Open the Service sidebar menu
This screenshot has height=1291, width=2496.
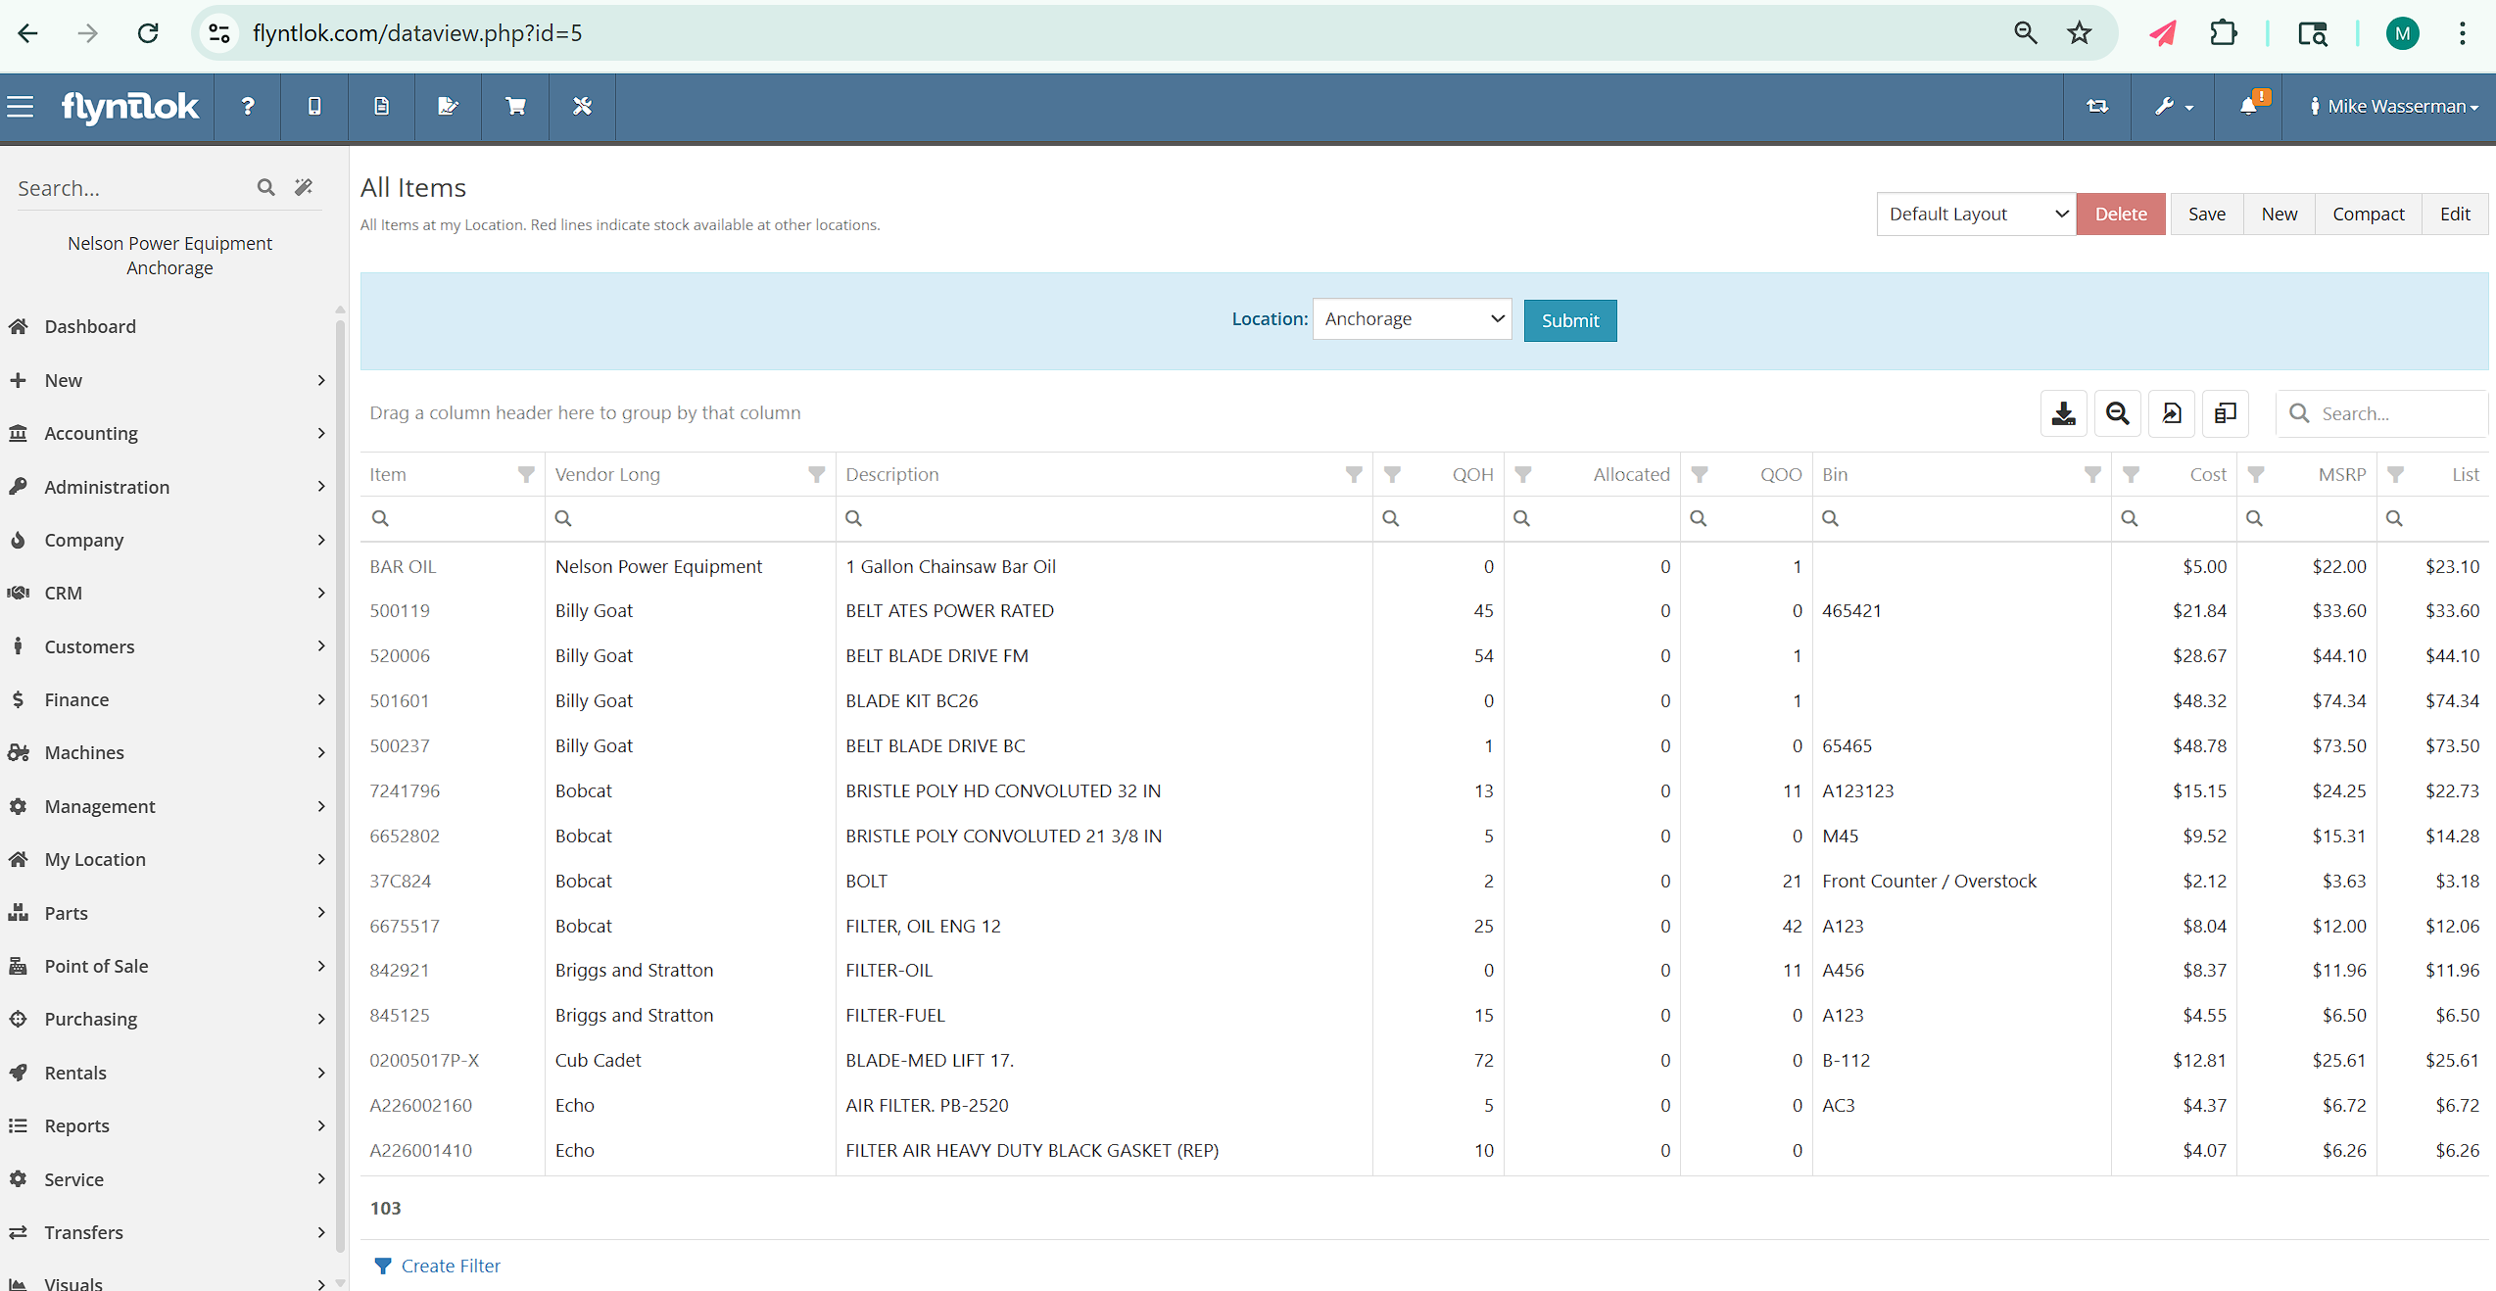coord(167,1179)
